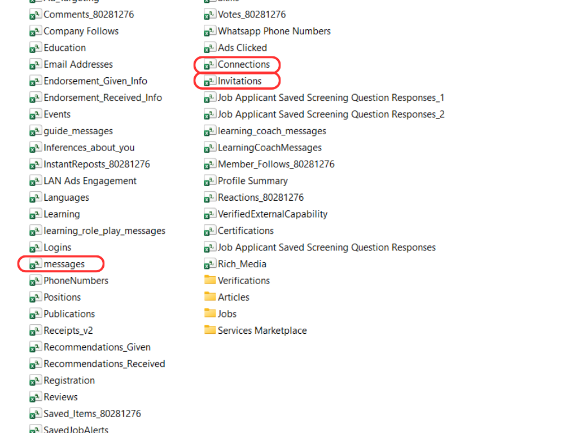This screenshot has height=433, width=578.
Task: Select Saved_Items_80281276 file name
Action: (x=92, y=414)
